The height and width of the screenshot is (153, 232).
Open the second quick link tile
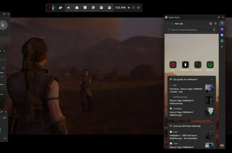pos(185,65)
